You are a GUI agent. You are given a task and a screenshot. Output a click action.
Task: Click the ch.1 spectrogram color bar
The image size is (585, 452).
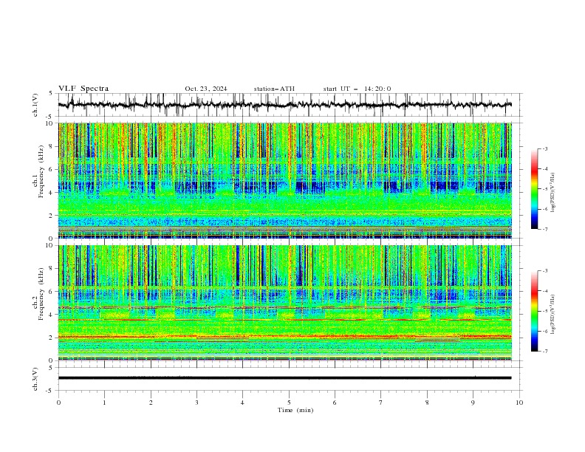click(534, 189)
